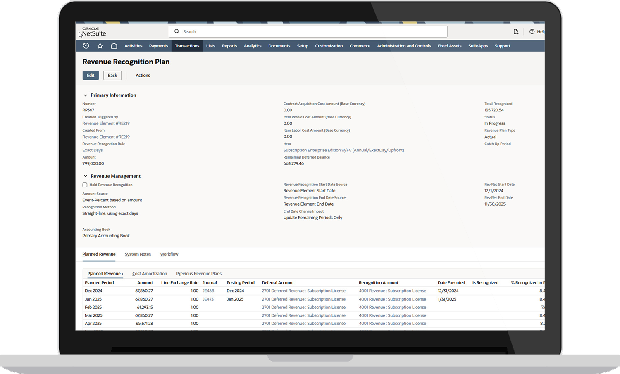This screenshot has width=620, height=374.
Task: Collapse the Primary Information section
Action: (85, 95)
